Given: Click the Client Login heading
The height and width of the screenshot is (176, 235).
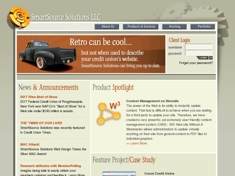Looking at the screenshot, I should [179, 40].
